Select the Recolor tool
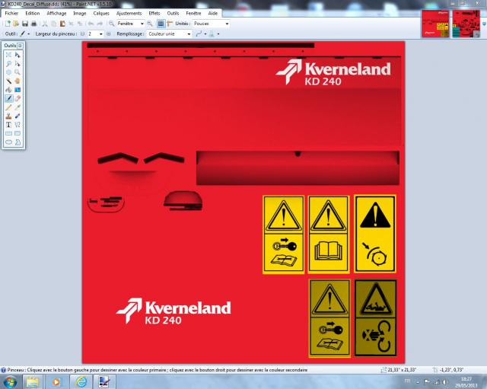 point(18,116)
